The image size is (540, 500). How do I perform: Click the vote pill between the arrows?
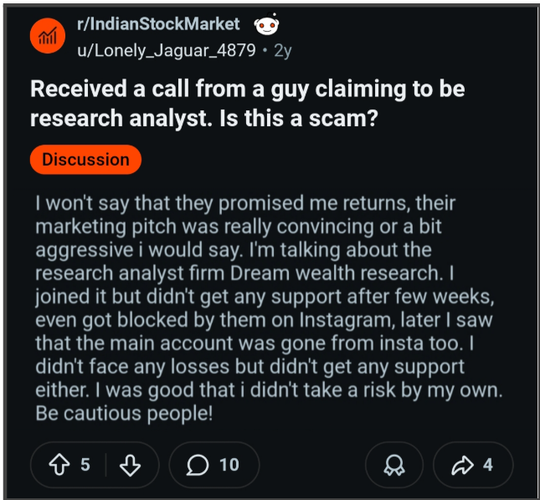(95, 465)
